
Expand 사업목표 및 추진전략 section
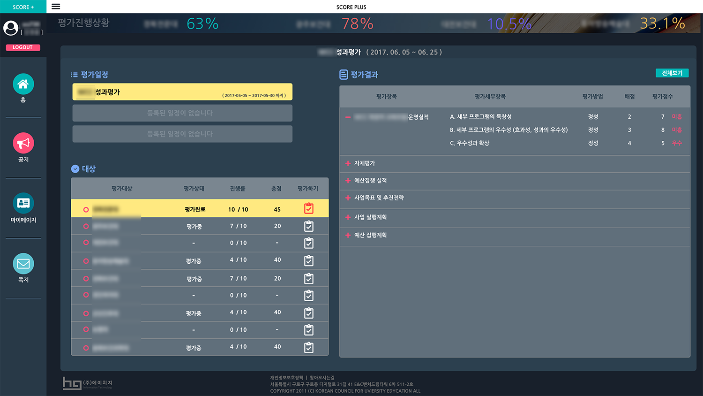348,198
